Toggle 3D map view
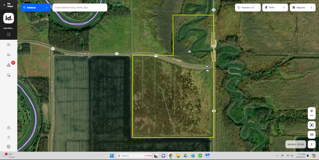This screenshot has height=160, width=319. (x=312, y=135)
